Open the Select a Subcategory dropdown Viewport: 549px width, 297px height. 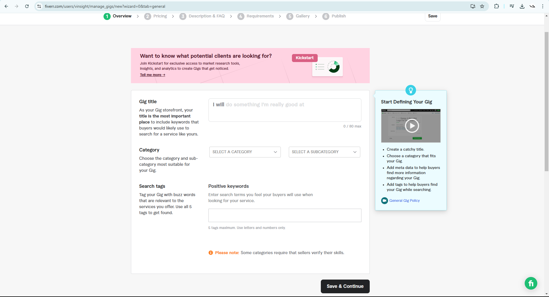pos(324,152)
